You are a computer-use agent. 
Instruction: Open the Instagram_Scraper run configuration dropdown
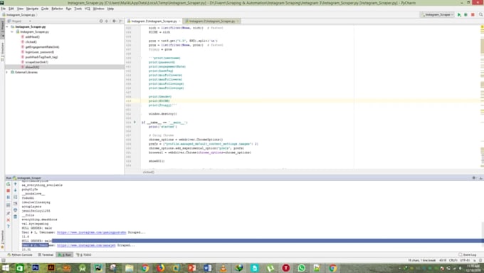[x=438, y=15]
